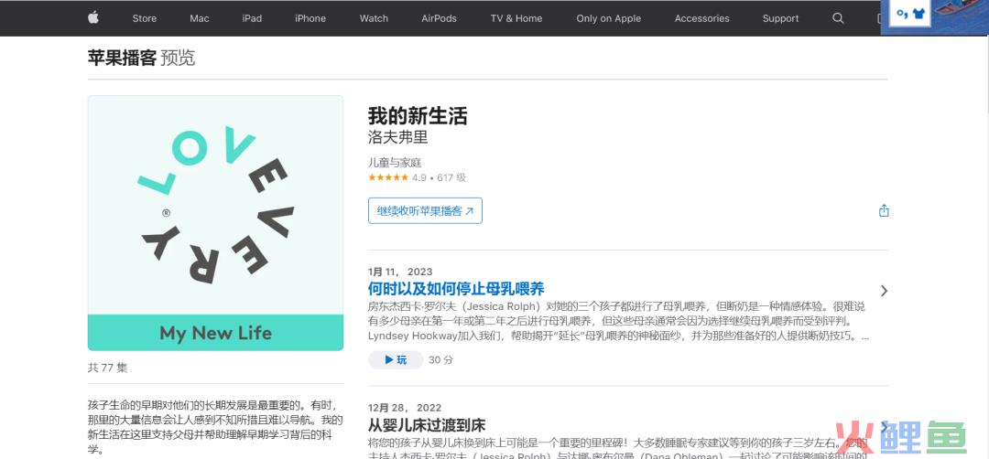The width and height of the screenshot is (989, 459).
Task: Click the 儿童与家庭 category label
Action: pos(395,163)
